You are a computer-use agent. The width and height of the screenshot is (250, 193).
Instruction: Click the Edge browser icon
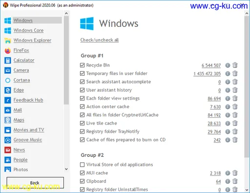[8, 90]
